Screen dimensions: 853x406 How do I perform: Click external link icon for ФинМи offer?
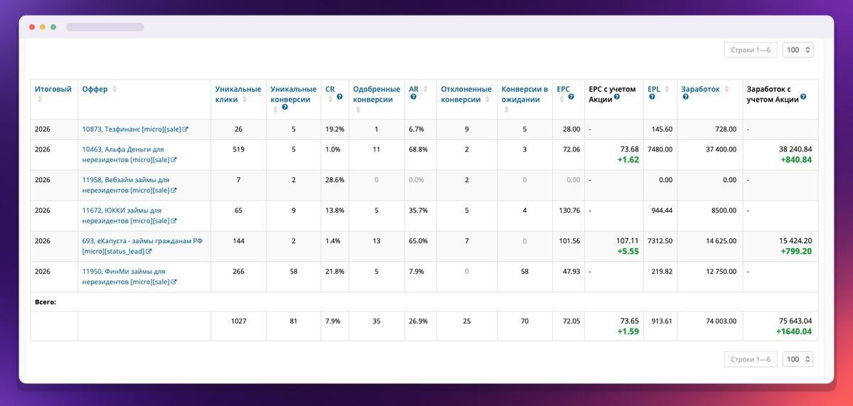pos(174,282)
